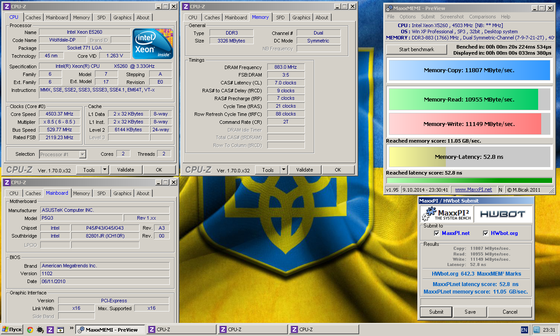
Task: Open the File menu in MaxxMEMI
Action: coord(391,17)
